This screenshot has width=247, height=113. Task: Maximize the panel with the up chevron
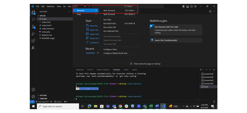[210, 70]
